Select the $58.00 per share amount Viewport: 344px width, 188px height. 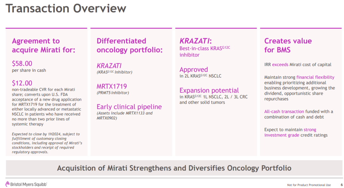[x=22, y=64]
